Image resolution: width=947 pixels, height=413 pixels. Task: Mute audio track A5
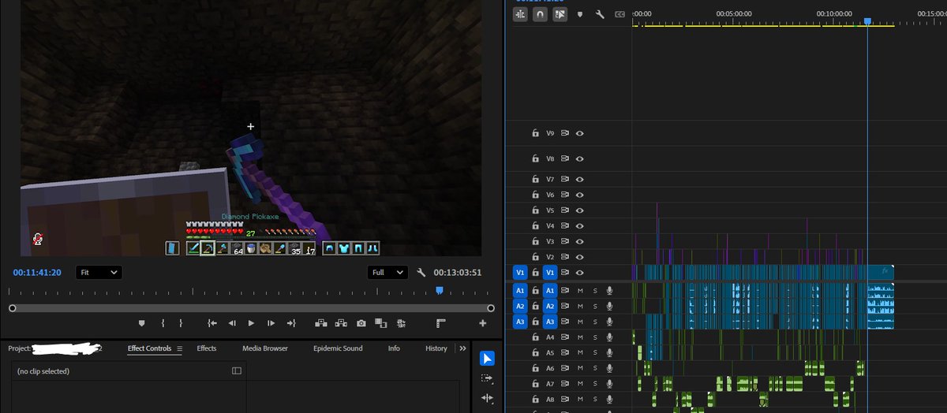(x=580, y=352)
